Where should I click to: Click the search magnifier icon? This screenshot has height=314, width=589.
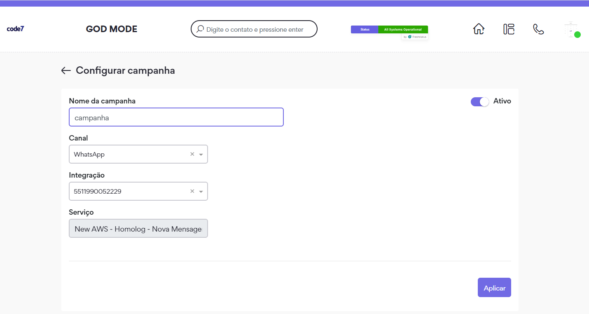click(200, 29)
